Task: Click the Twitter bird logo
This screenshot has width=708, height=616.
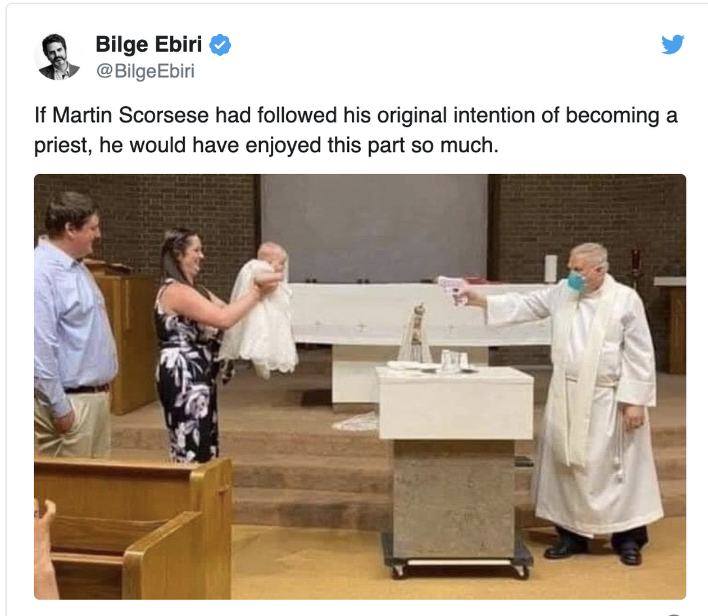Action: point(673,44)
